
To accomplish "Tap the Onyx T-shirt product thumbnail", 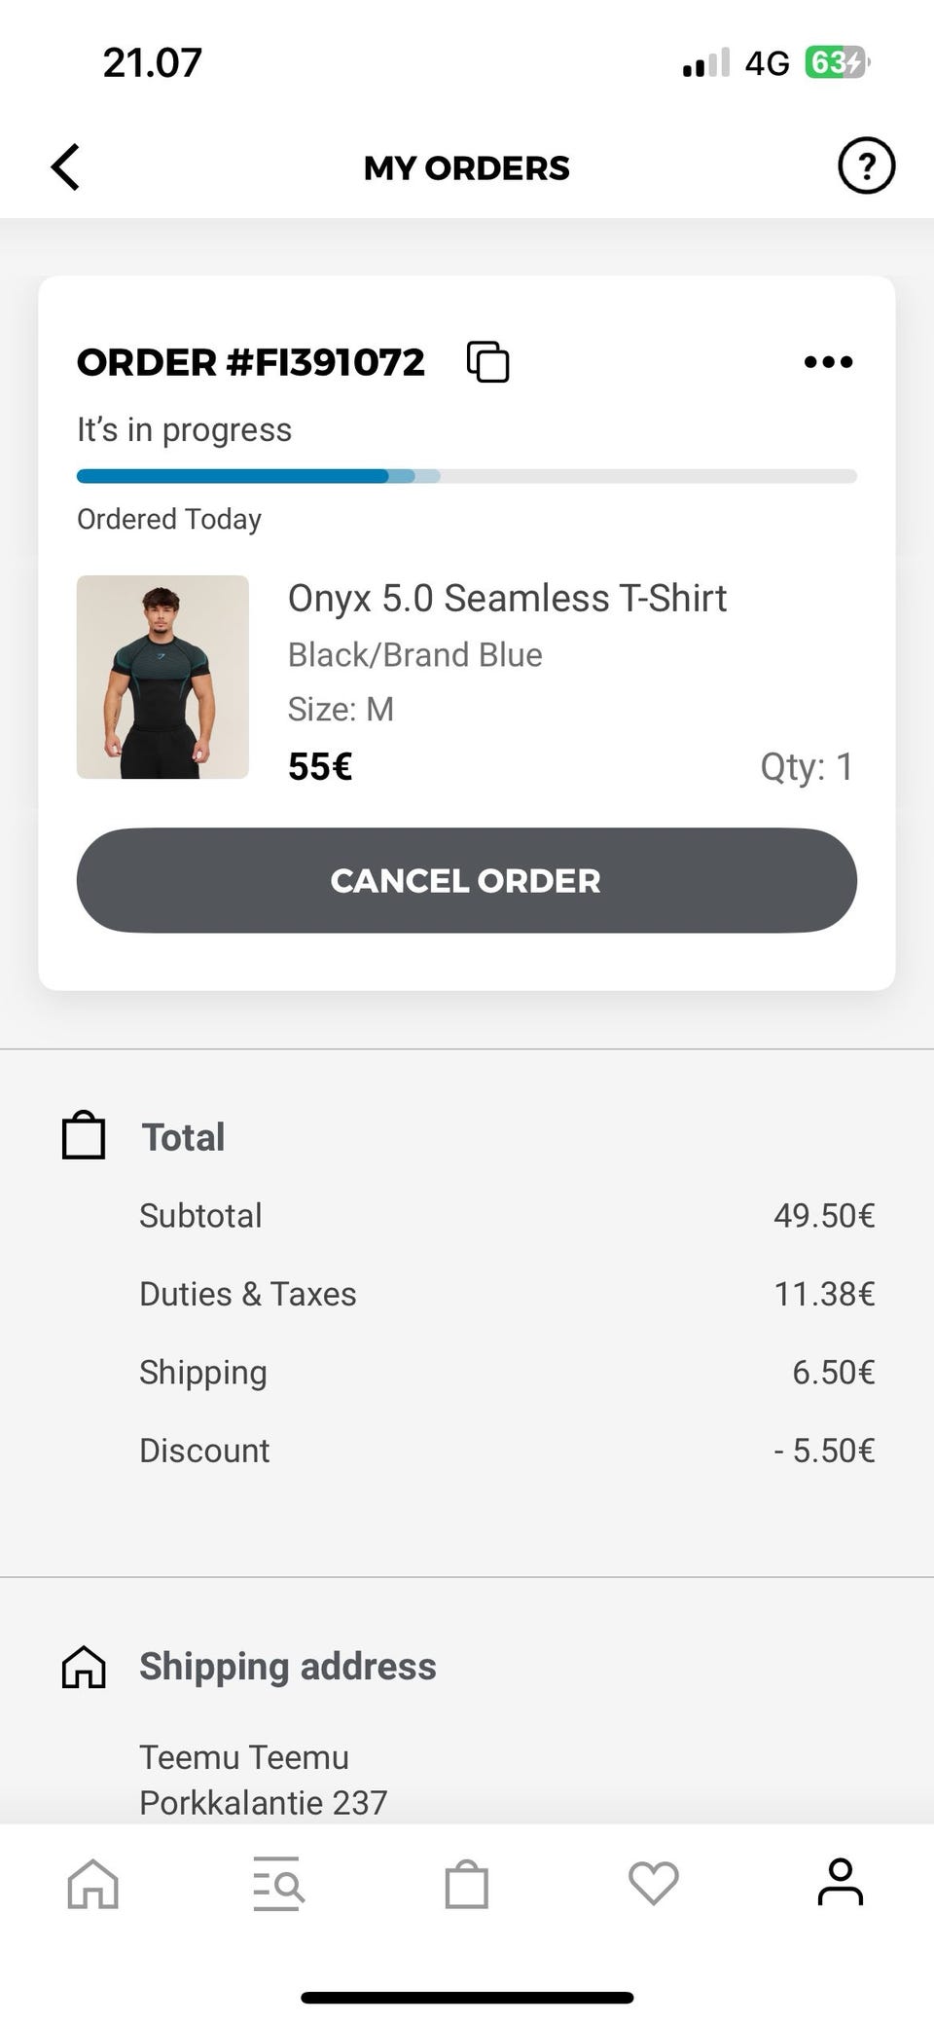I will (x=162, y=677).
